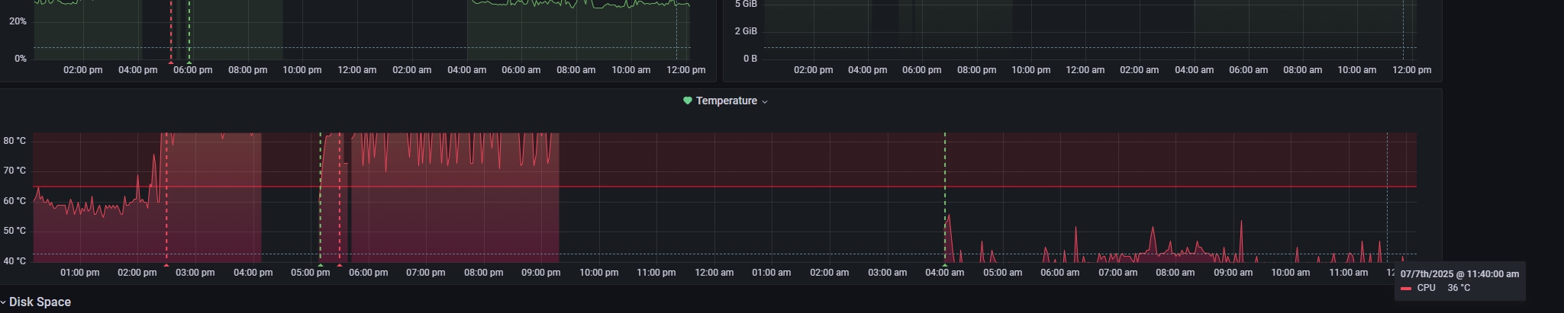Click the 07:00 pm label on Temperature axis
The image size is (1564, 313).
coord(425,273)
